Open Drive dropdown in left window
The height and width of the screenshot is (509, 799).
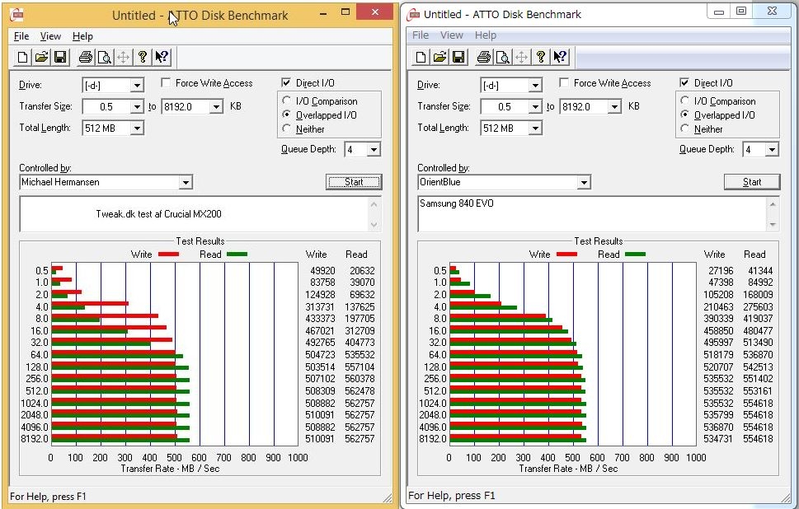point(137,85)
